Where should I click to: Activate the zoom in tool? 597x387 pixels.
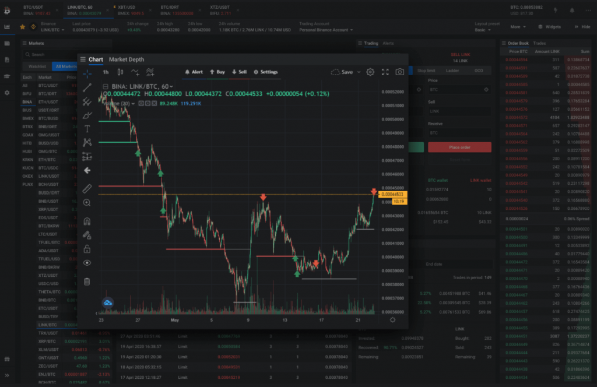[x=87, y=202]
